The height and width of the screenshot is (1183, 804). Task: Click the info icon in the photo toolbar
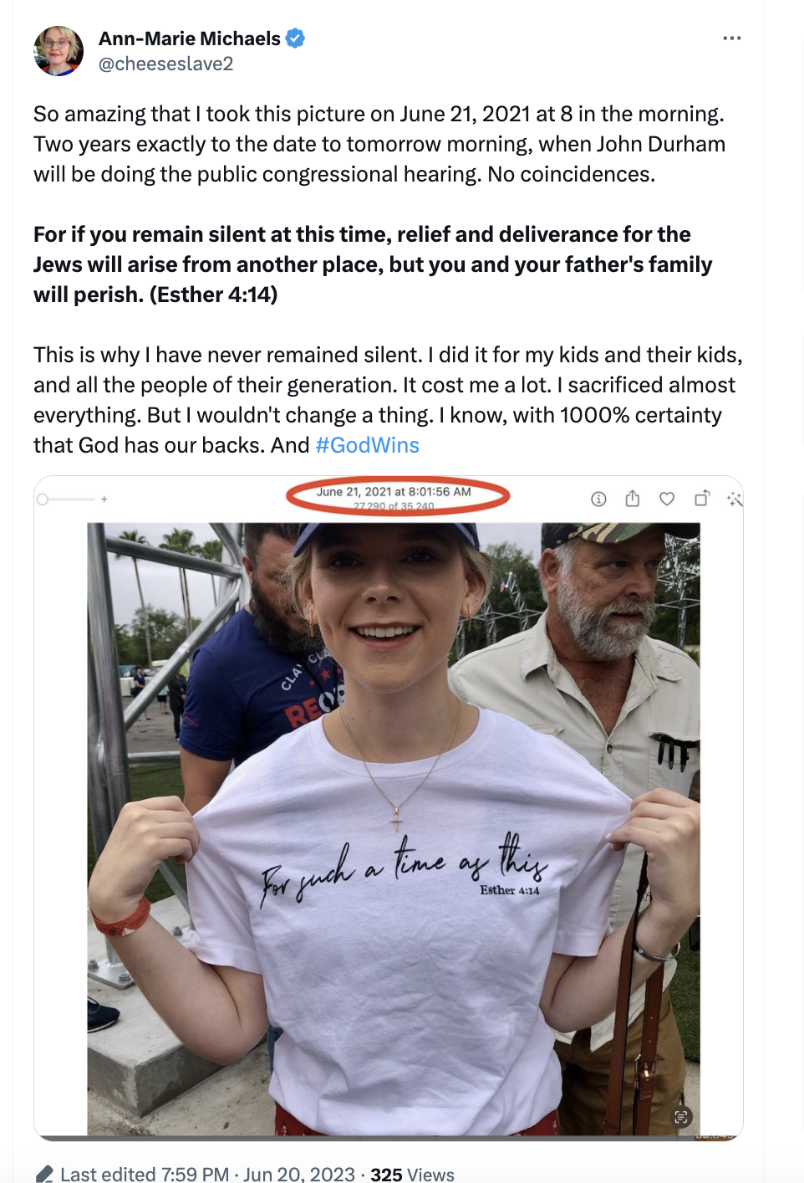coord(598,499)
